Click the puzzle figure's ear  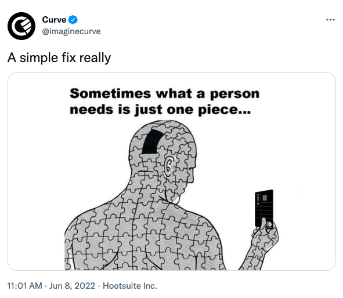(169, 165)
